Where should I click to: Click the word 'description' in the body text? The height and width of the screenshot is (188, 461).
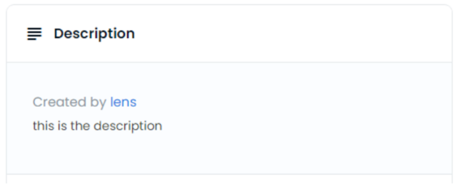pos(128,126)
